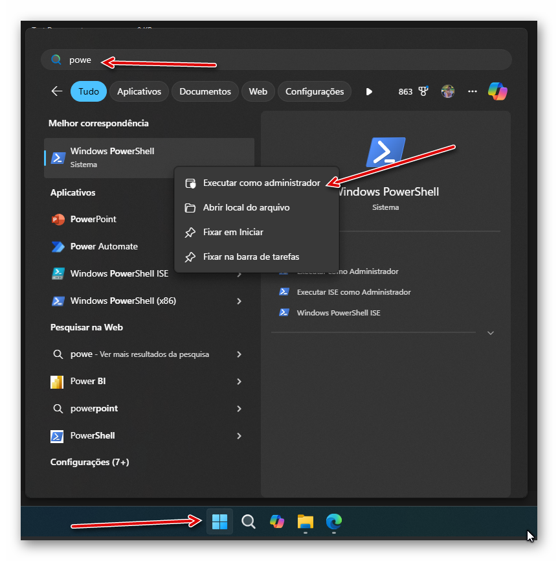Open Copilot from the search header
This screenshot has width=558, height=561.
498,91
